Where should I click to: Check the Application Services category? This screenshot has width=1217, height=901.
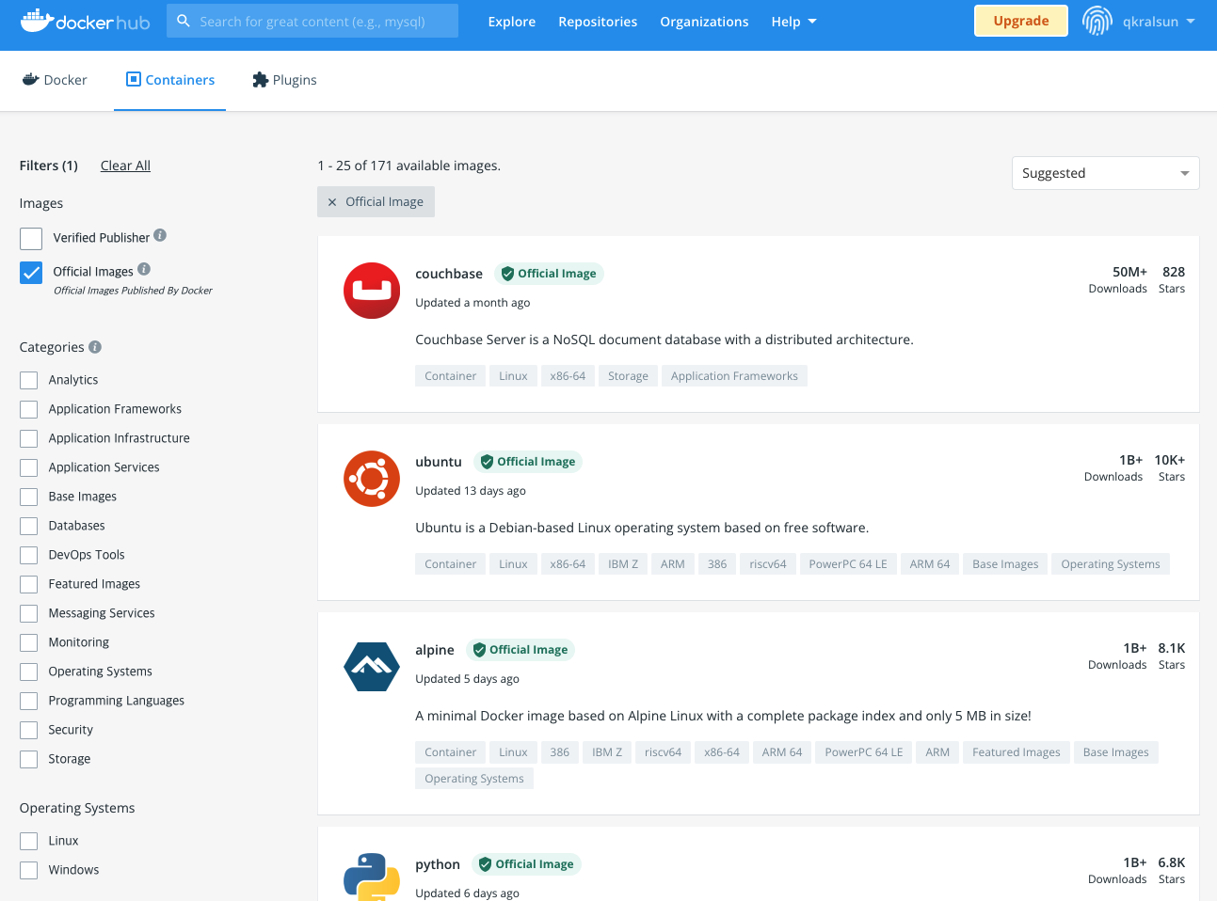pos(29,467)
